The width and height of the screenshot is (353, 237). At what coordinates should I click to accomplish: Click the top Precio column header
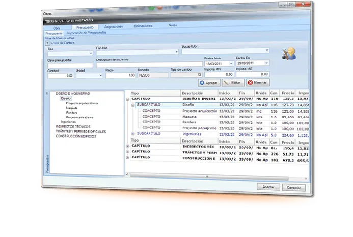tap(288, 93)
